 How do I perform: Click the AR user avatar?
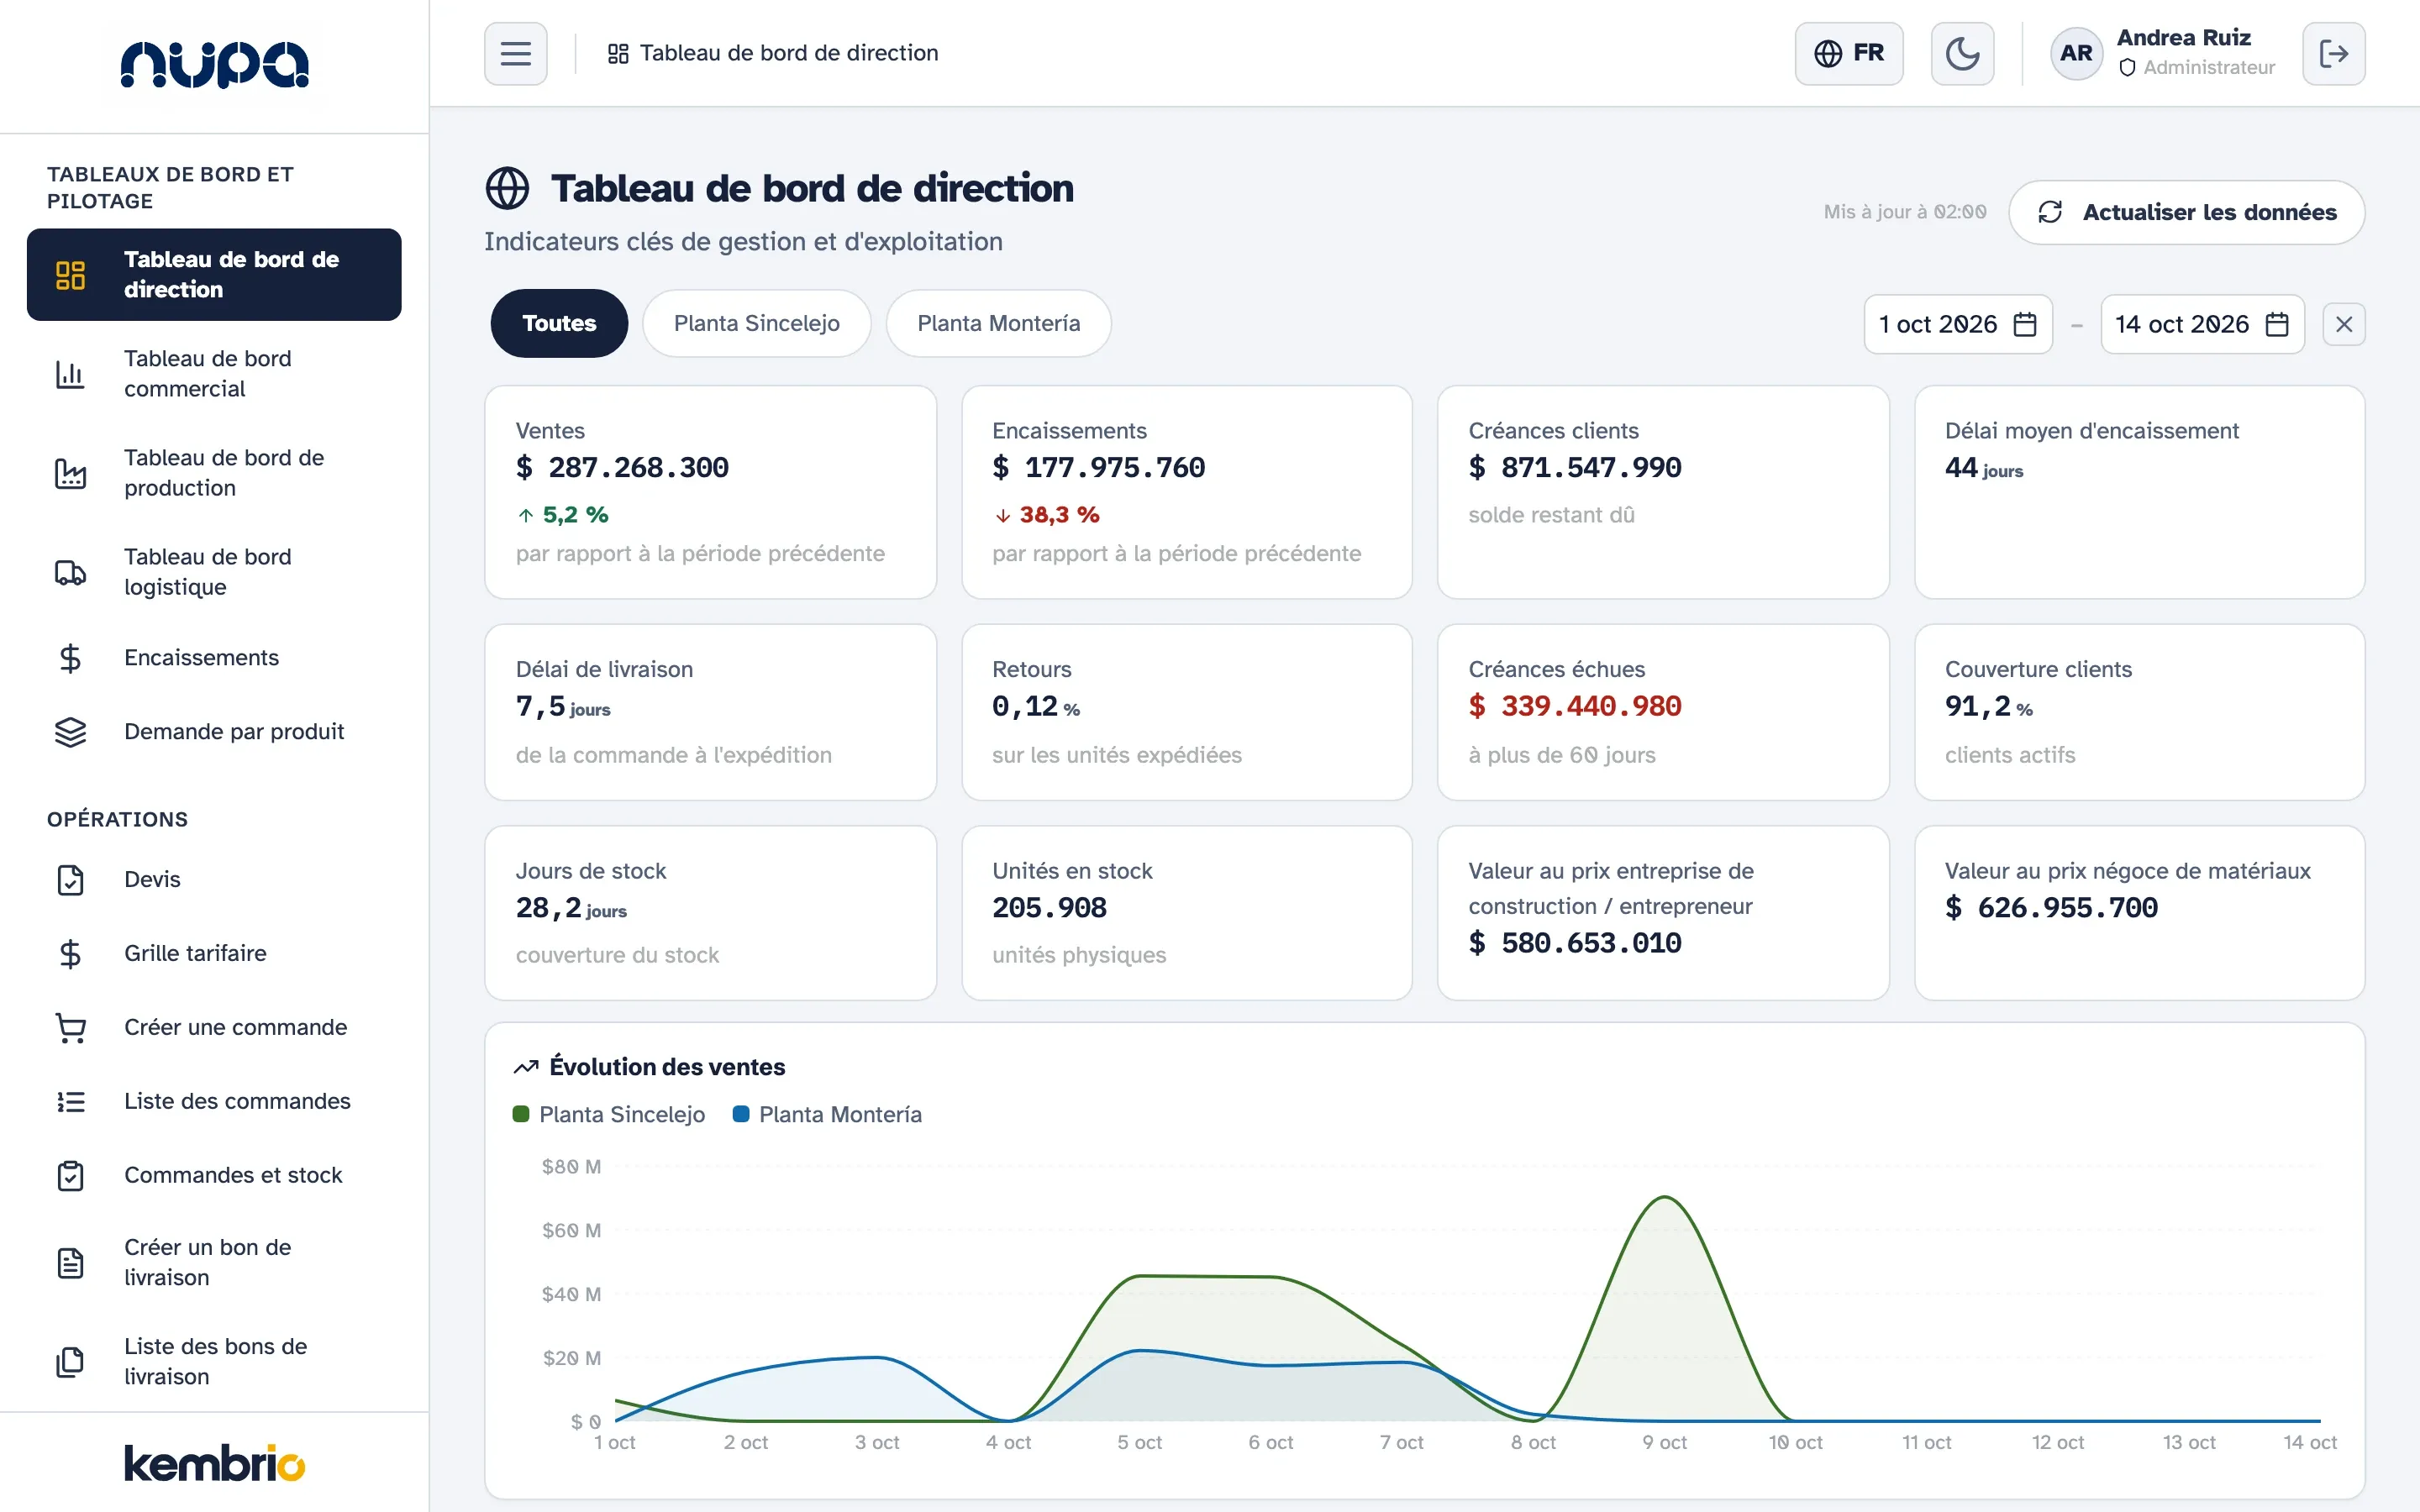click(2076, 53)
